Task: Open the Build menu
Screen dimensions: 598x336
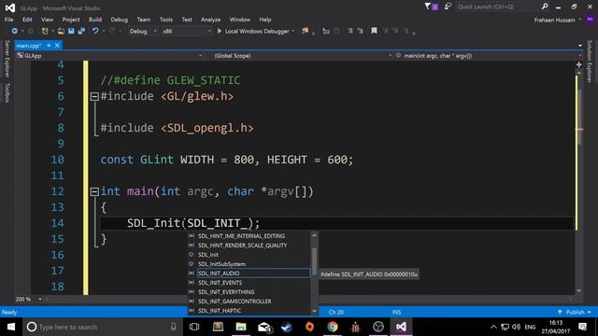Action: 95,20
